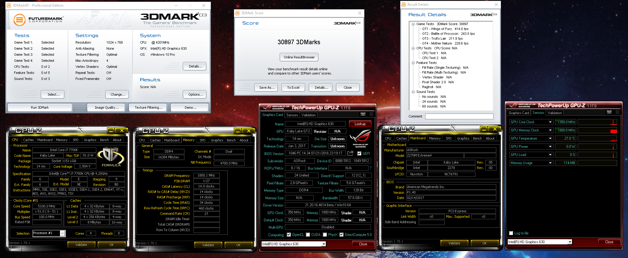This screenshot has width=628, height=258.
Task: Open SPD tab in CPU-Z Memory window
Action: point(203,140)
